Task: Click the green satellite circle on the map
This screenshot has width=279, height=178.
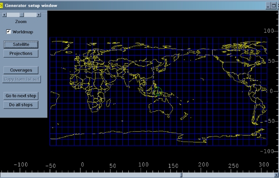Action: tap(158, 92)
